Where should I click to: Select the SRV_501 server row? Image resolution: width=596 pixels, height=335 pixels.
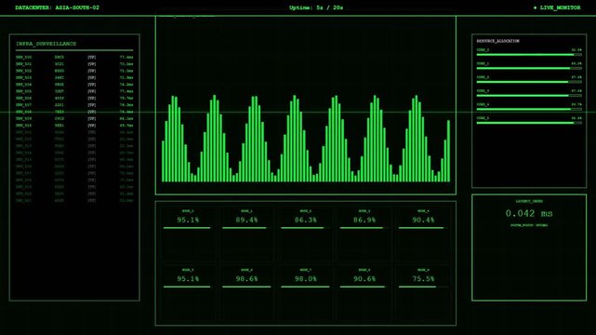pyautogui.click(x=74, y=64)
